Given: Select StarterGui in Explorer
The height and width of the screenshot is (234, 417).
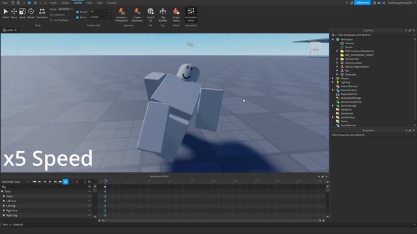Looking at the screenshot, I should pos(346,110).
